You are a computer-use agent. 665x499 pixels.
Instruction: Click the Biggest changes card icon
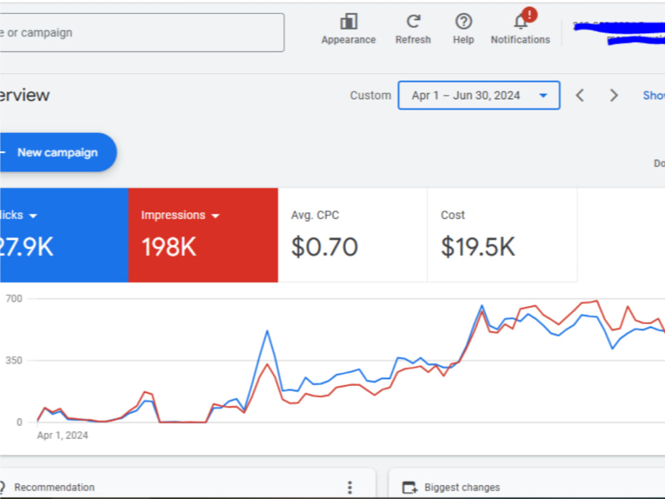coord(410,487)
